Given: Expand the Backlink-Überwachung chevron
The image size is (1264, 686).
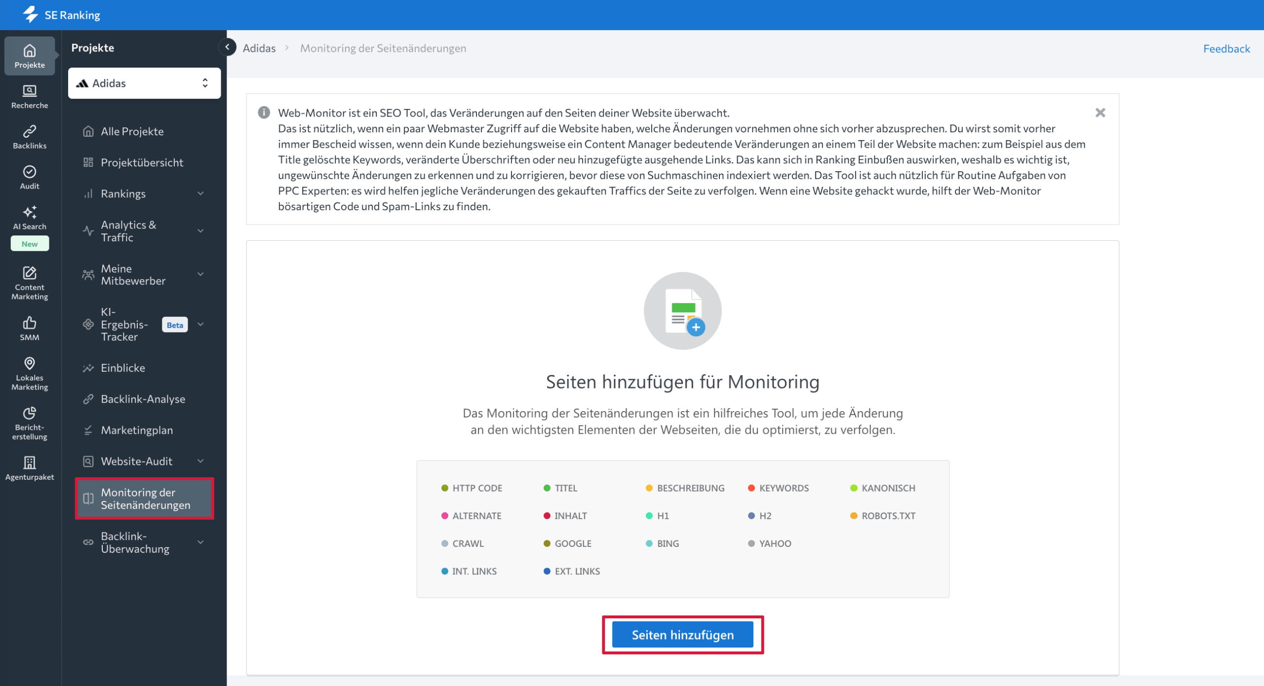Looking at the screenshot, I should coord(200,542).
